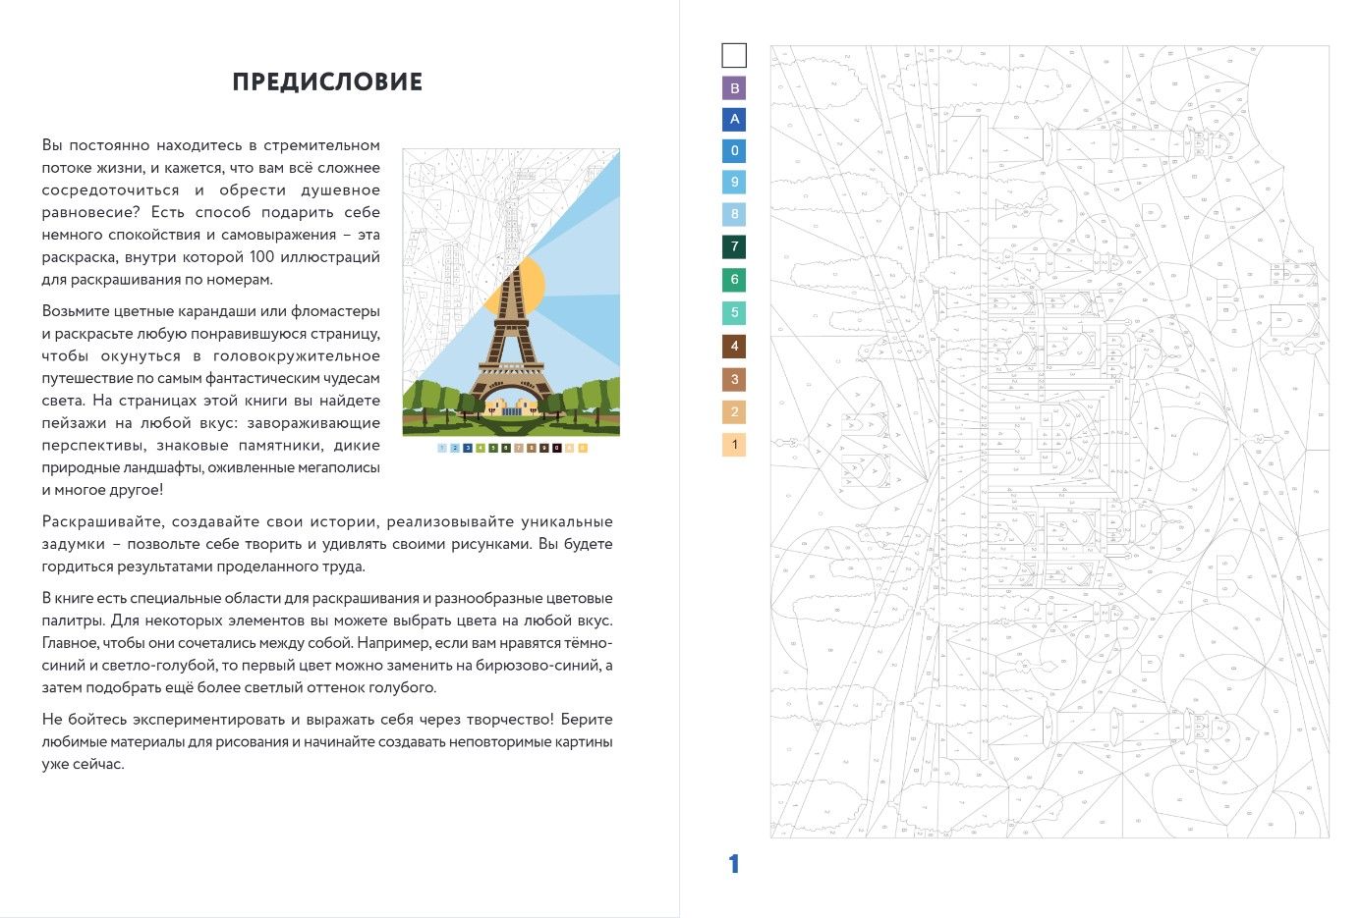Click the ПРЕДИСЛОВИЕ heading
Image resolution: width=1361 pixels, height=918 pixels.
327,82
